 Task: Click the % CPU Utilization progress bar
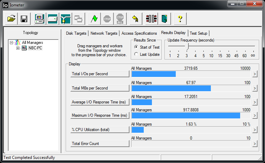pyautogui.click(x=191, y=130)
